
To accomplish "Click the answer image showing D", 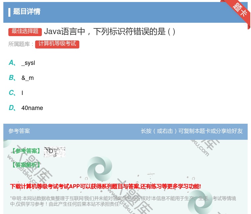I will pos(55,151).
